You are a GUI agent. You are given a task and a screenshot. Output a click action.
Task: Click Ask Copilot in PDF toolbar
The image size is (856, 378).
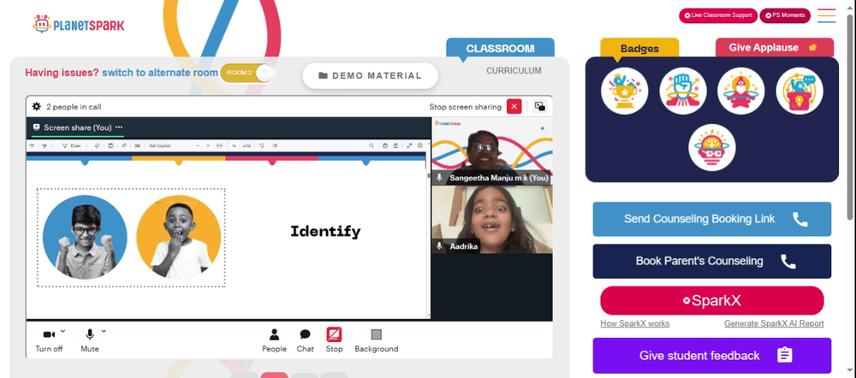click(160, 145)
